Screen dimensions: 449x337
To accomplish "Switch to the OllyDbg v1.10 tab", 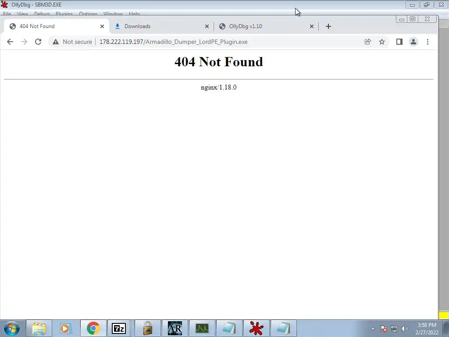I will pos(267,26).
